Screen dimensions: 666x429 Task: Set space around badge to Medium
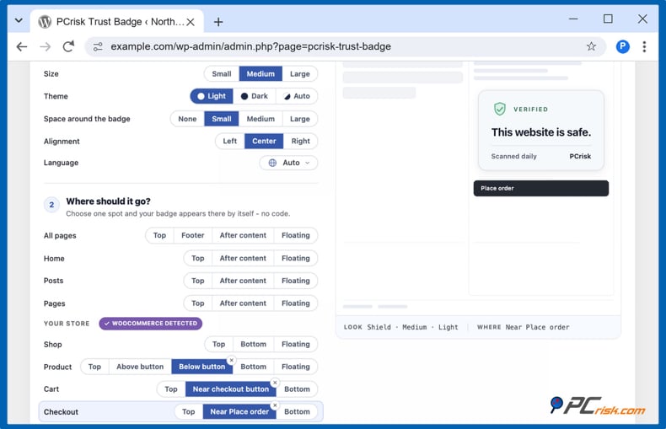coord(260,119)
